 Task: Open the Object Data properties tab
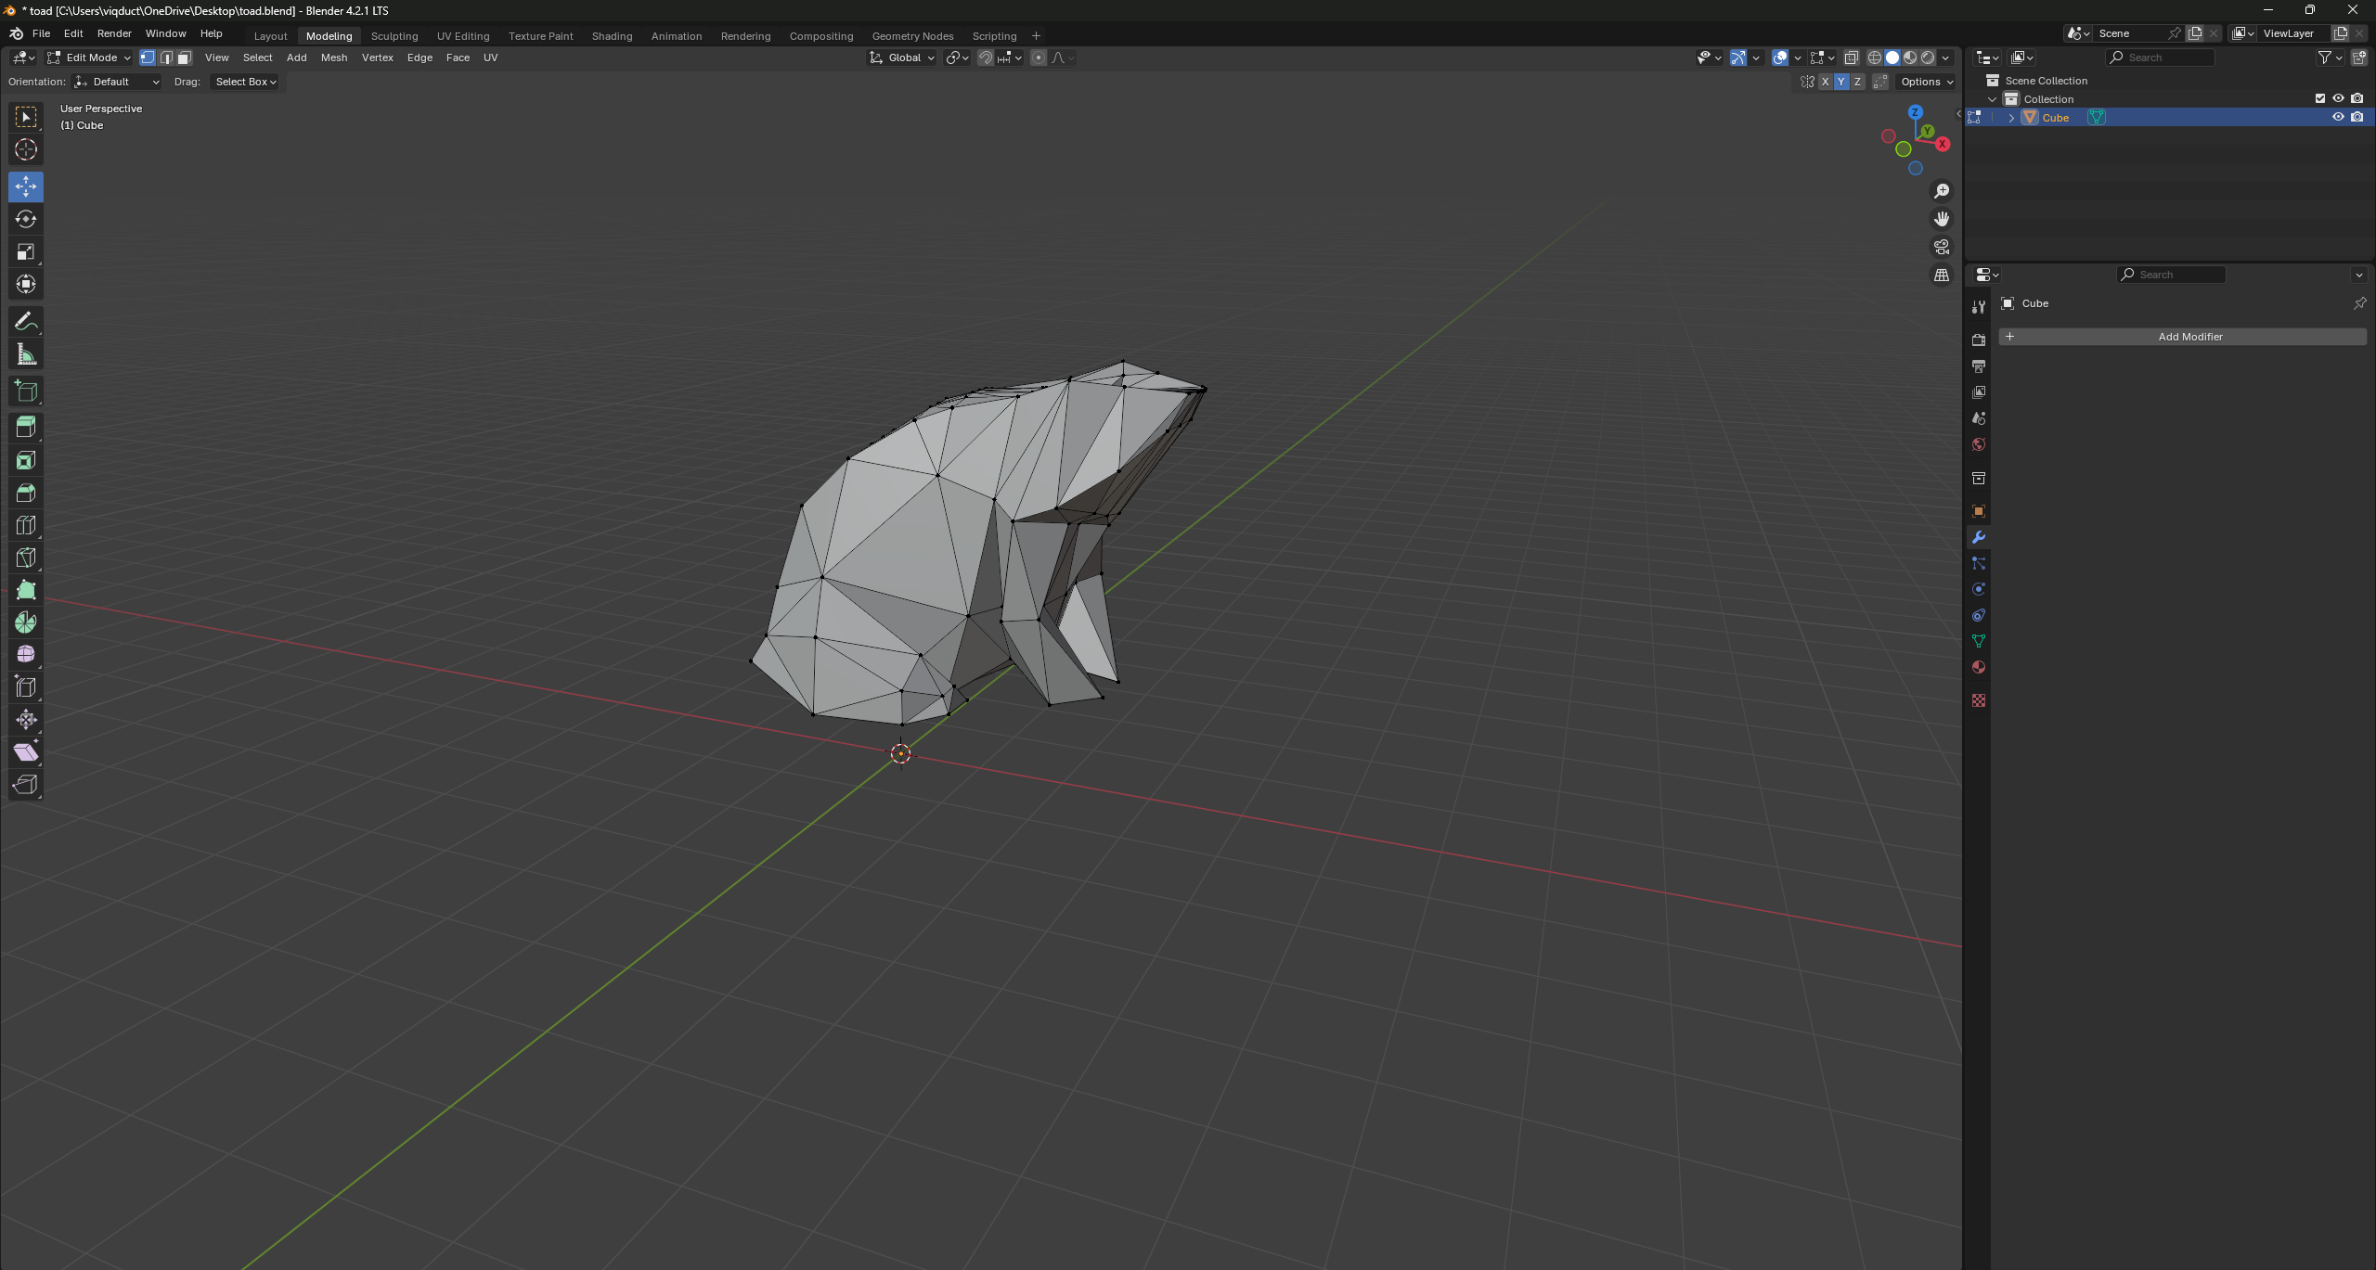point(1979,642)
